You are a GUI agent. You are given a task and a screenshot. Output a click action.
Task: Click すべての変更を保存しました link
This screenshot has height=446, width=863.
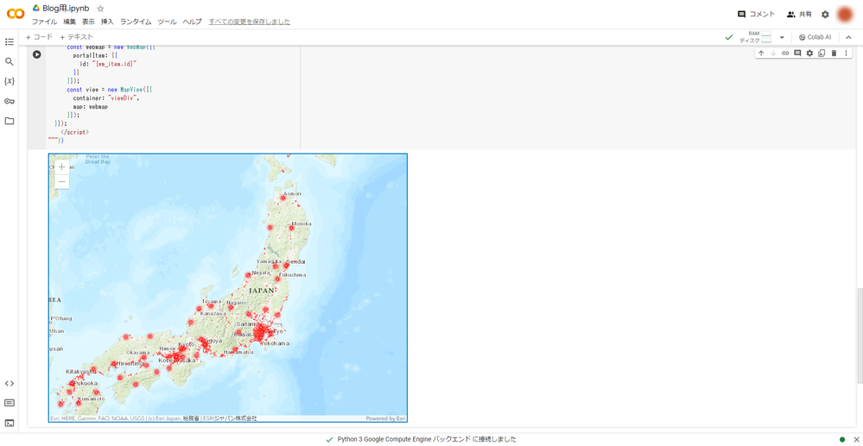tap(250, 22)
